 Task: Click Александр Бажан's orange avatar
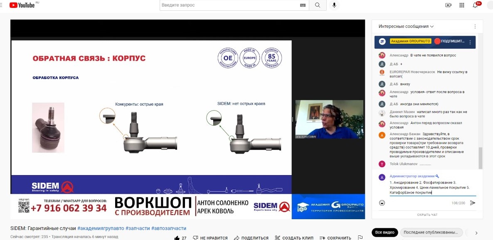[x=382, y=135]
